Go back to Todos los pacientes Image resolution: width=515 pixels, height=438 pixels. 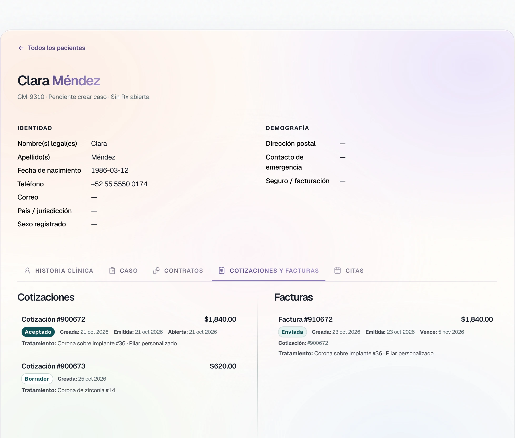tap(52, 48)
